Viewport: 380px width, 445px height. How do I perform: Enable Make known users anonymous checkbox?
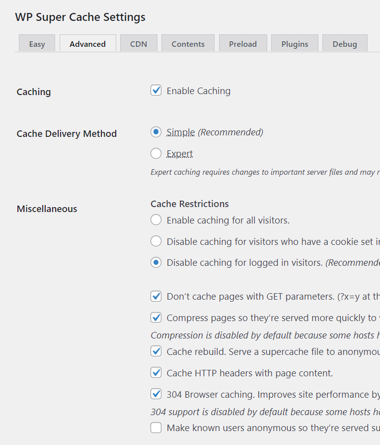[x=156, y=428]
